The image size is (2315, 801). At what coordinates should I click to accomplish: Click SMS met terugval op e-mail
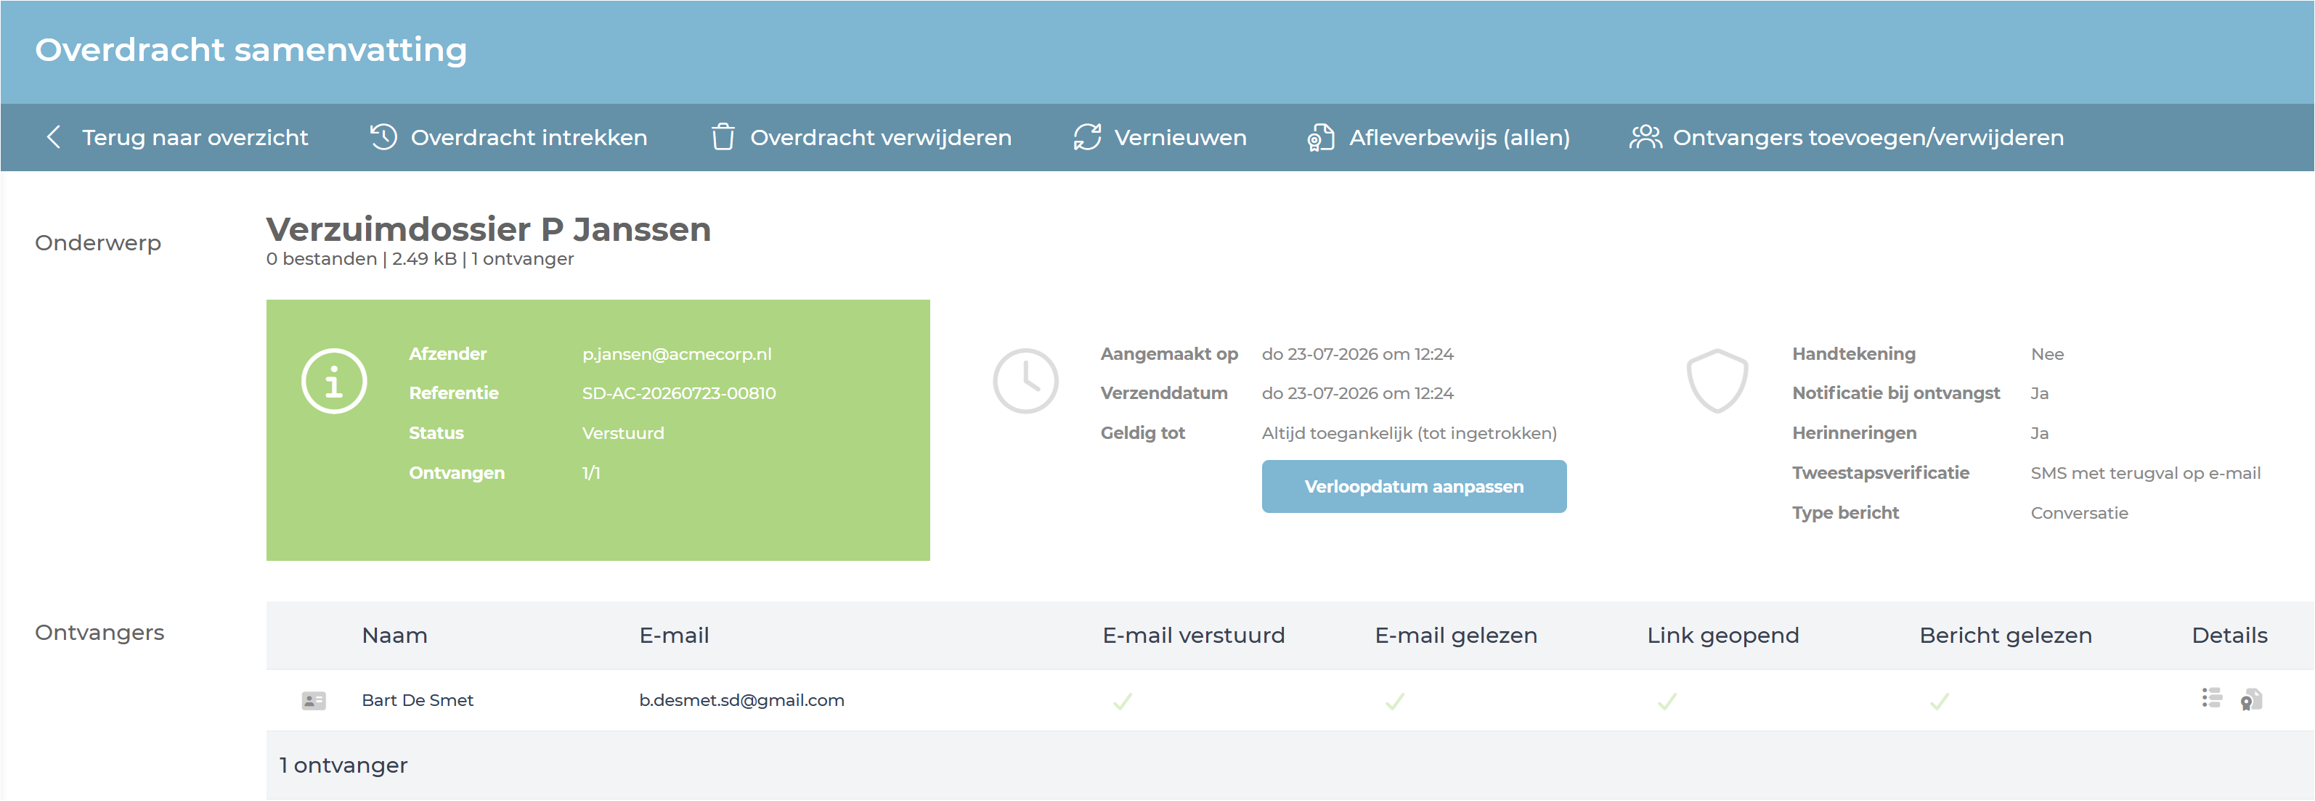click(2145, 473)
